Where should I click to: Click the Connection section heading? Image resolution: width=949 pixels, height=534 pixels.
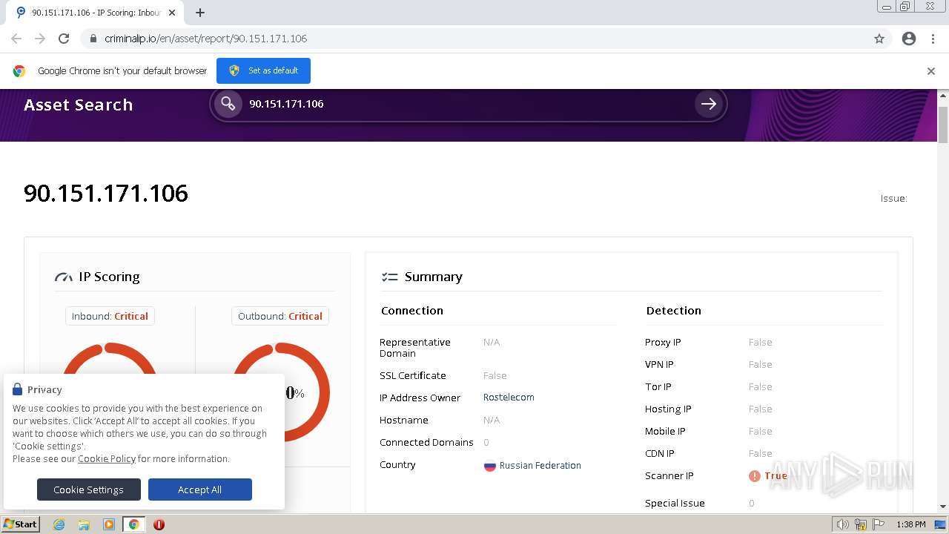tap(412, 311)
